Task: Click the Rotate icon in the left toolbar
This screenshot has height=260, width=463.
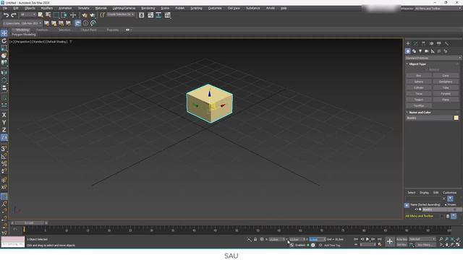Action: (x=4, y=40)
